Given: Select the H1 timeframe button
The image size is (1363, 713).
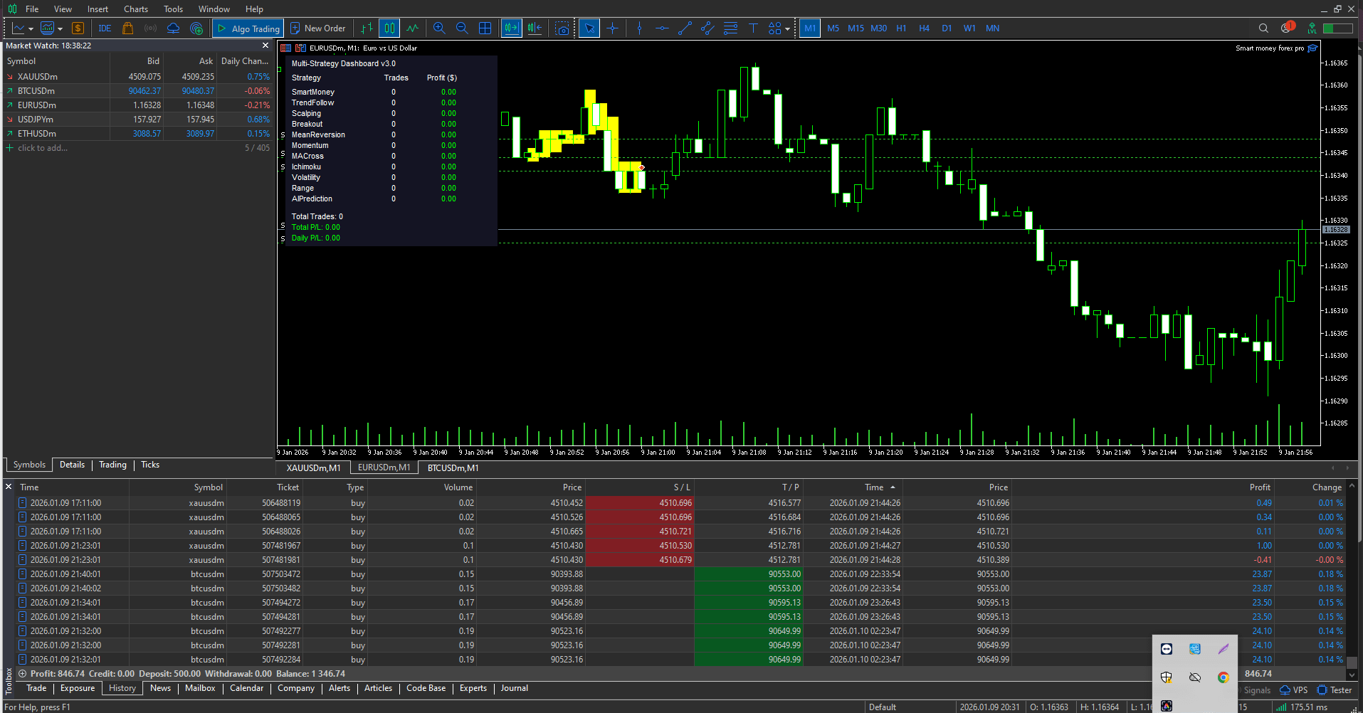Looking at the screenshot, I should [x=901, y=28].
